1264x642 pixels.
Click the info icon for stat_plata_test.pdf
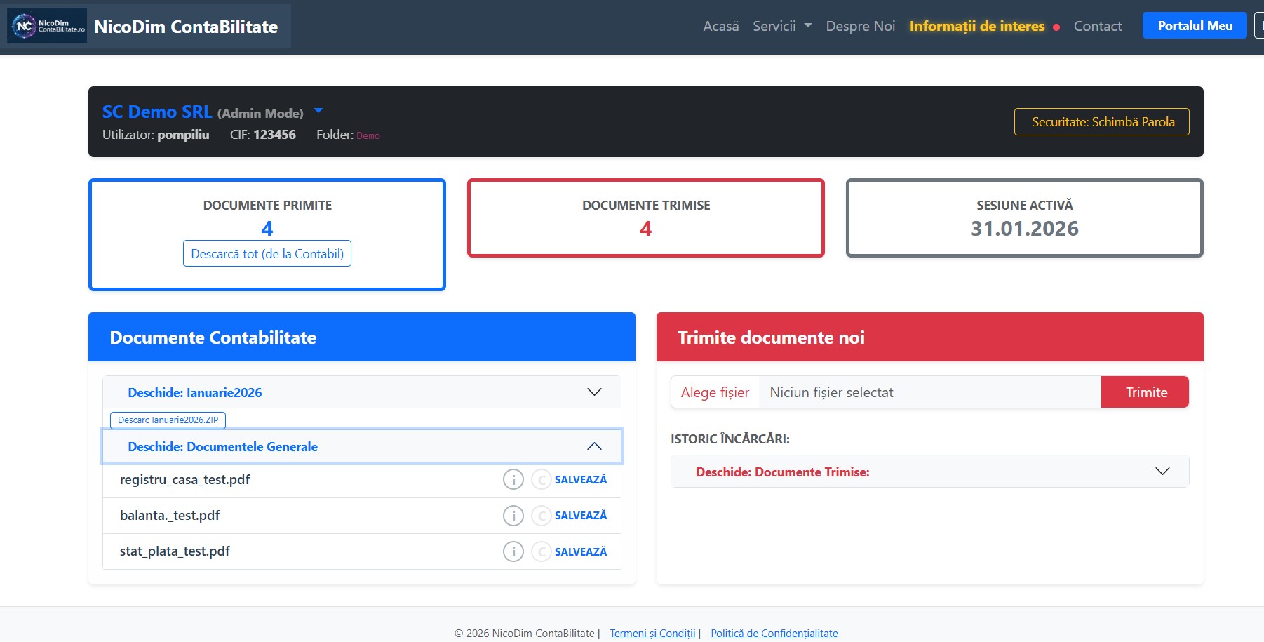[513, 552]
